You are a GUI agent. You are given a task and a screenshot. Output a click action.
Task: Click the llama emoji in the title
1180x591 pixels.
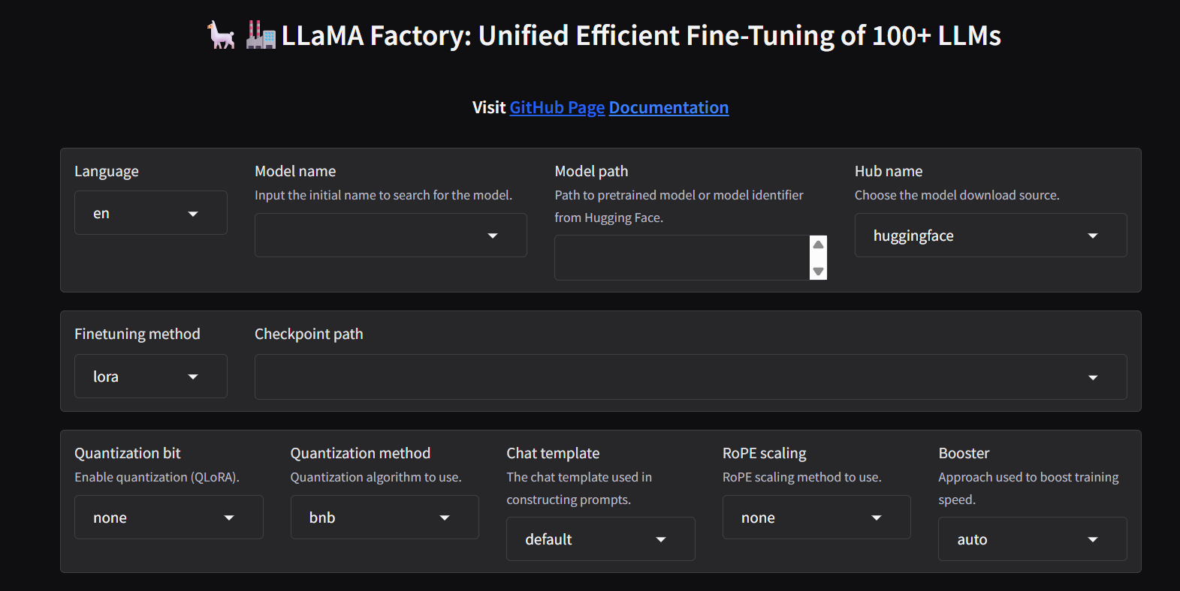pos(219,35)
